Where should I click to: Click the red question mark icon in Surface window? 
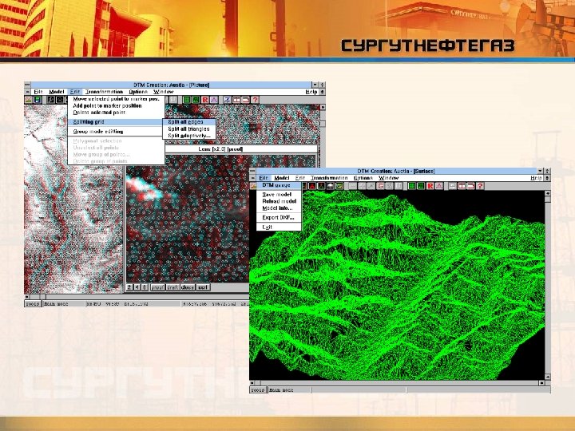[x=480, y=186]
